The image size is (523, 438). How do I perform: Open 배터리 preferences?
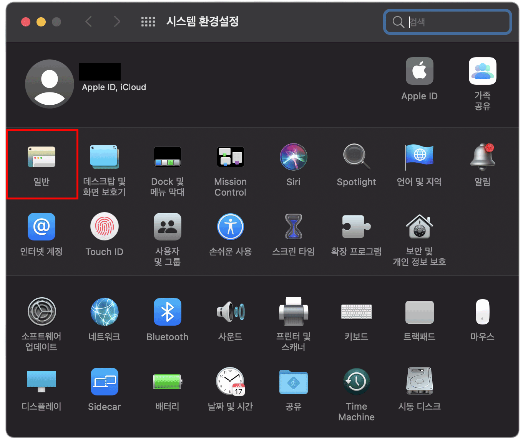(167, 382)
